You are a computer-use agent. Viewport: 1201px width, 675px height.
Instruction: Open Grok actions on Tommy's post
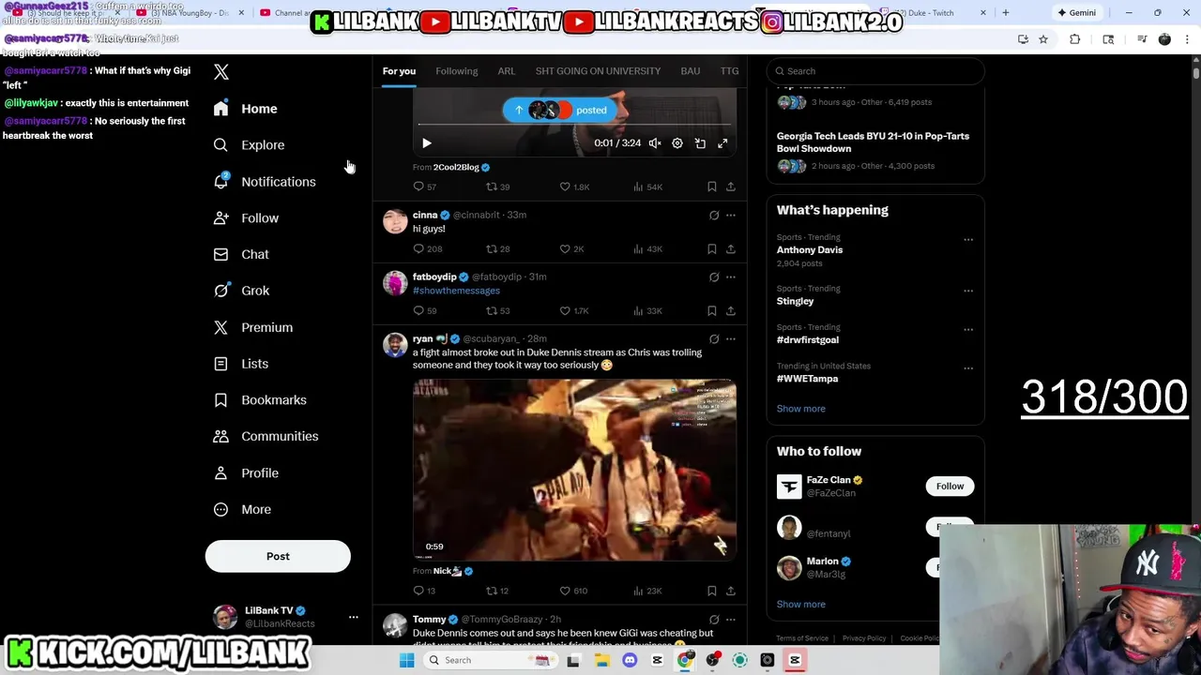(x=714, y=620)
